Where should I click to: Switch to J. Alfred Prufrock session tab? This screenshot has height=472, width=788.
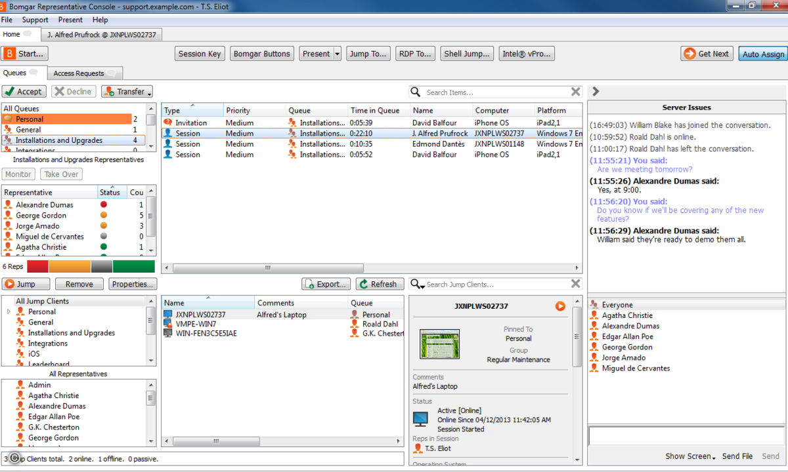tap(101, 35)
